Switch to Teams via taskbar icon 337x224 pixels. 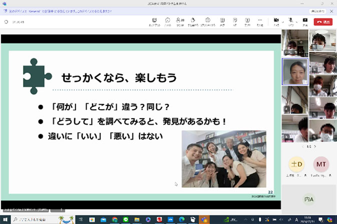point(204,220)
